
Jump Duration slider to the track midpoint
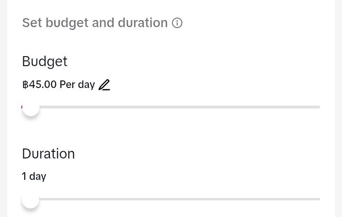point(171,199)
